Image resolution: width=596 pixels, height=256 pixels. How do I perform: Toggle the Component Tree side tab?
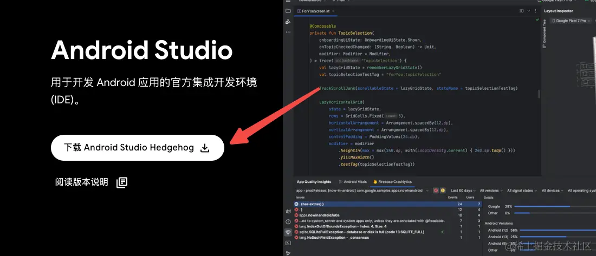tap(545, 34)
